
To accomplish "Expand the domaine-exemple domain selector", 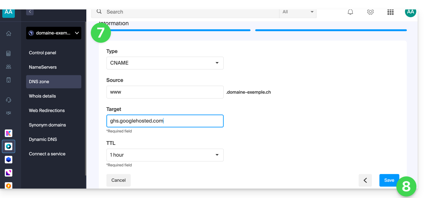I will coord(54,33).
